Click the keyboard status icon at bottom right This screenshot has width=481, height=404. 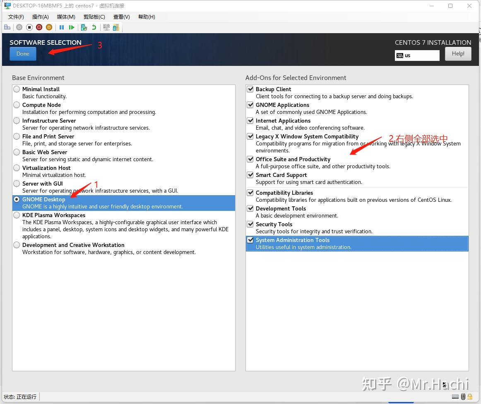pyautogui.click(x=455, y=397)
